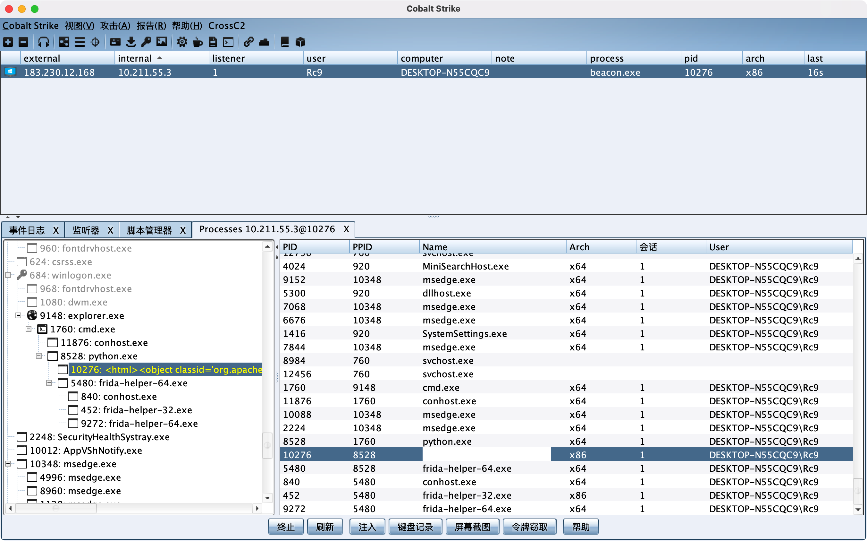Collapse the 9148: explorer.exe tree node
Screen dimensions: 867x541
[18, 315]
